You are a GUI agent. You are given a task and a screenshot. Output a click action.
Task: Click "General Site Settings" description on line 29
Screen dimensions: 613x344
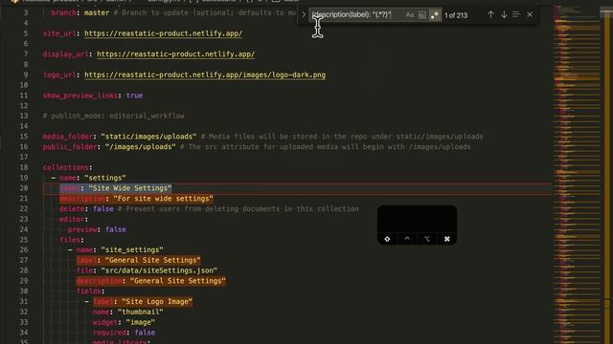(x=177, y=281)
